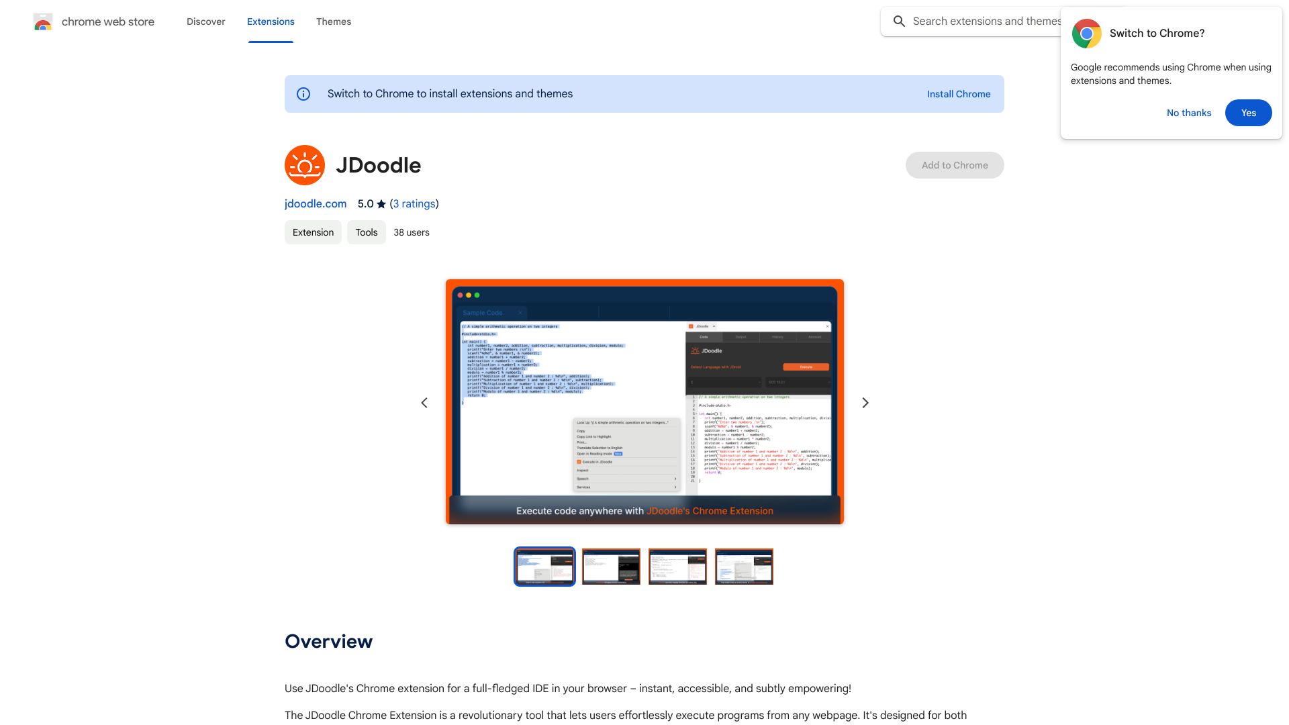Click the Extension filter tag
This screenshot has height=725, width=1289.
coord(312,232)
